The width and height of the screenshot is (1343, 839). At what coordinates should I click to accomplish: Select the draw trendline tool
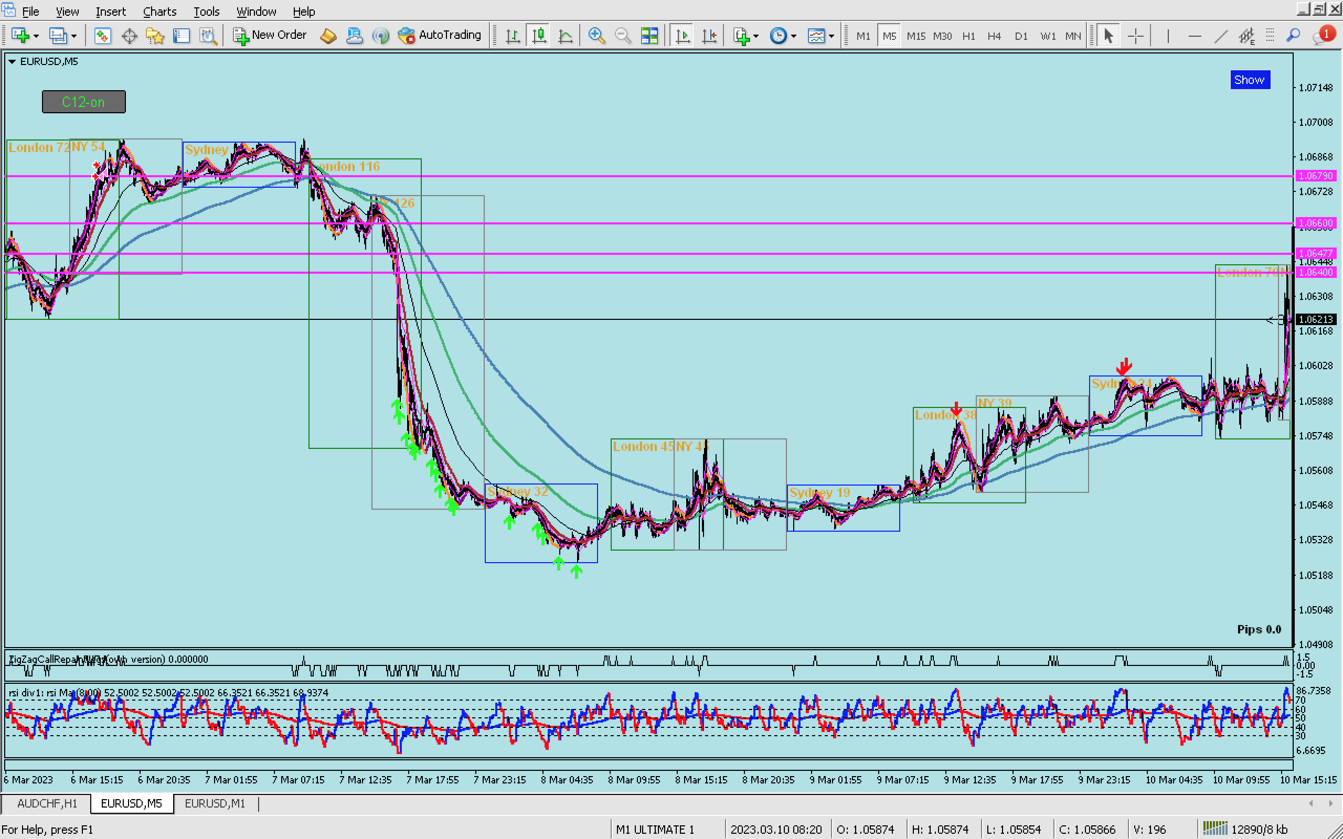point(1220,36)
